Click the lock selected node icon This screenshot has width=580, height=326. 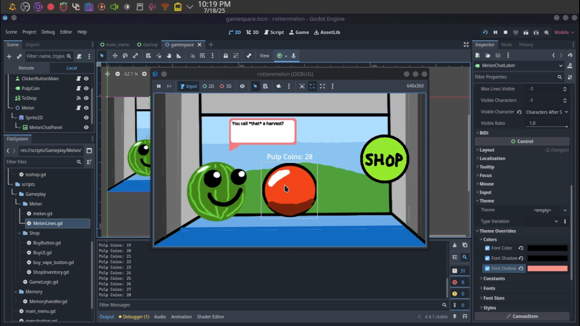pyautogui.click(x=225, y=56)
